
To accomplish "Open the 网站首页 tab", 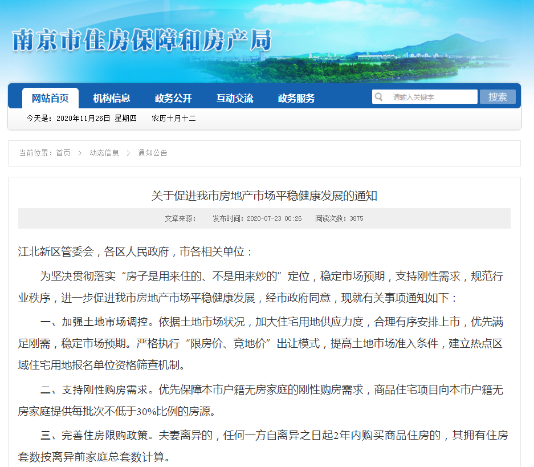I will (x=50, y=98).
